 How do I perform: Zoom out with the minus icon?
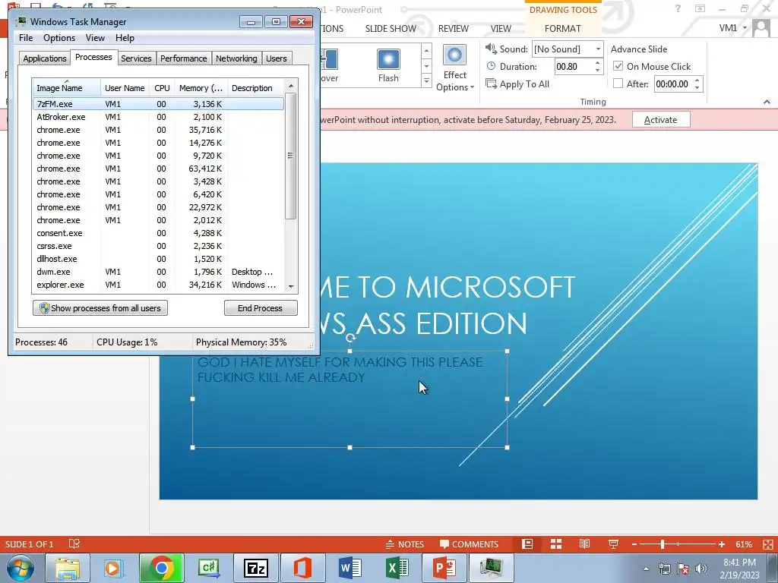pos(634,544)
